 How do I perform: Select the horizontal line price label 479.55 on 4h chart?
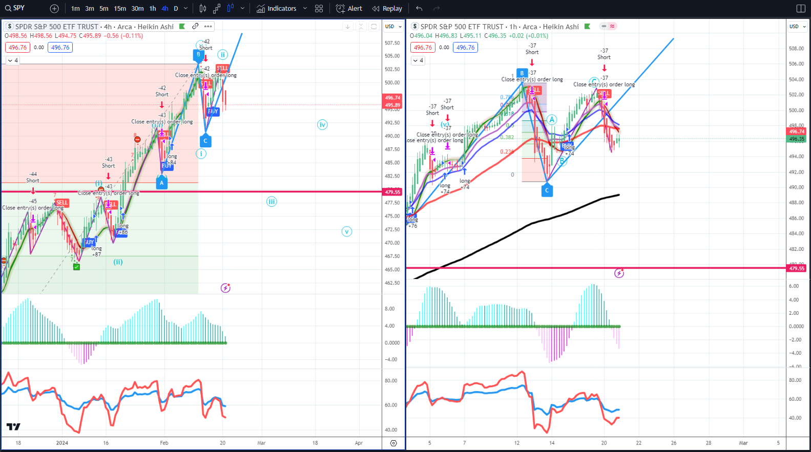[393, 192]
